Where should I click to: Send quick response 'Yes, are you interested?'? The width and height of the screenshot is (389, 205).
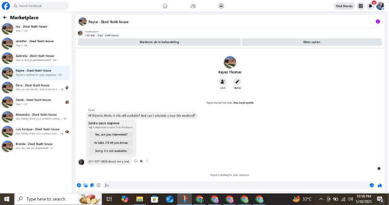[111, 135]
